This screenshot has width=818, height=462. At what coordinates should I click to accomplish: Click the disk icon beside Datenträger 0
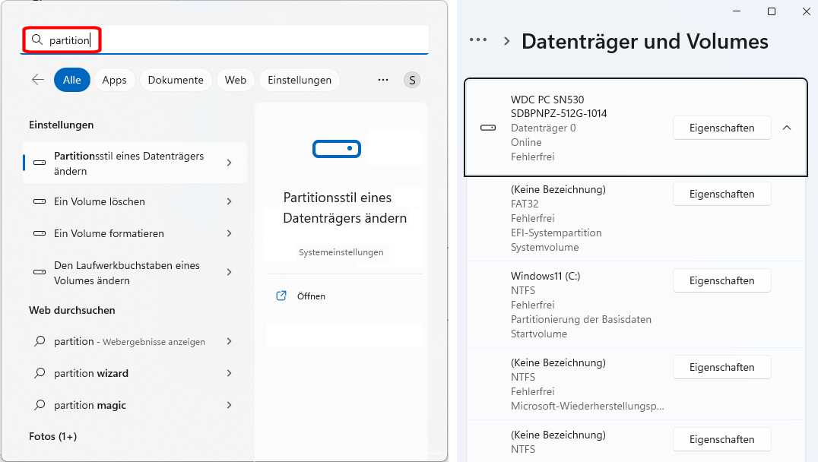[x=487, y=128]
